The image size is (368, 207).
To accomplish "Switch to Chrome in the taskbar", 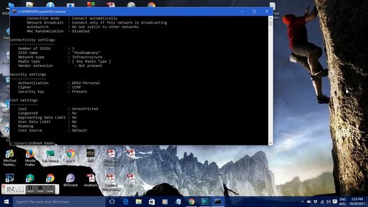I will tap(191, 202).
